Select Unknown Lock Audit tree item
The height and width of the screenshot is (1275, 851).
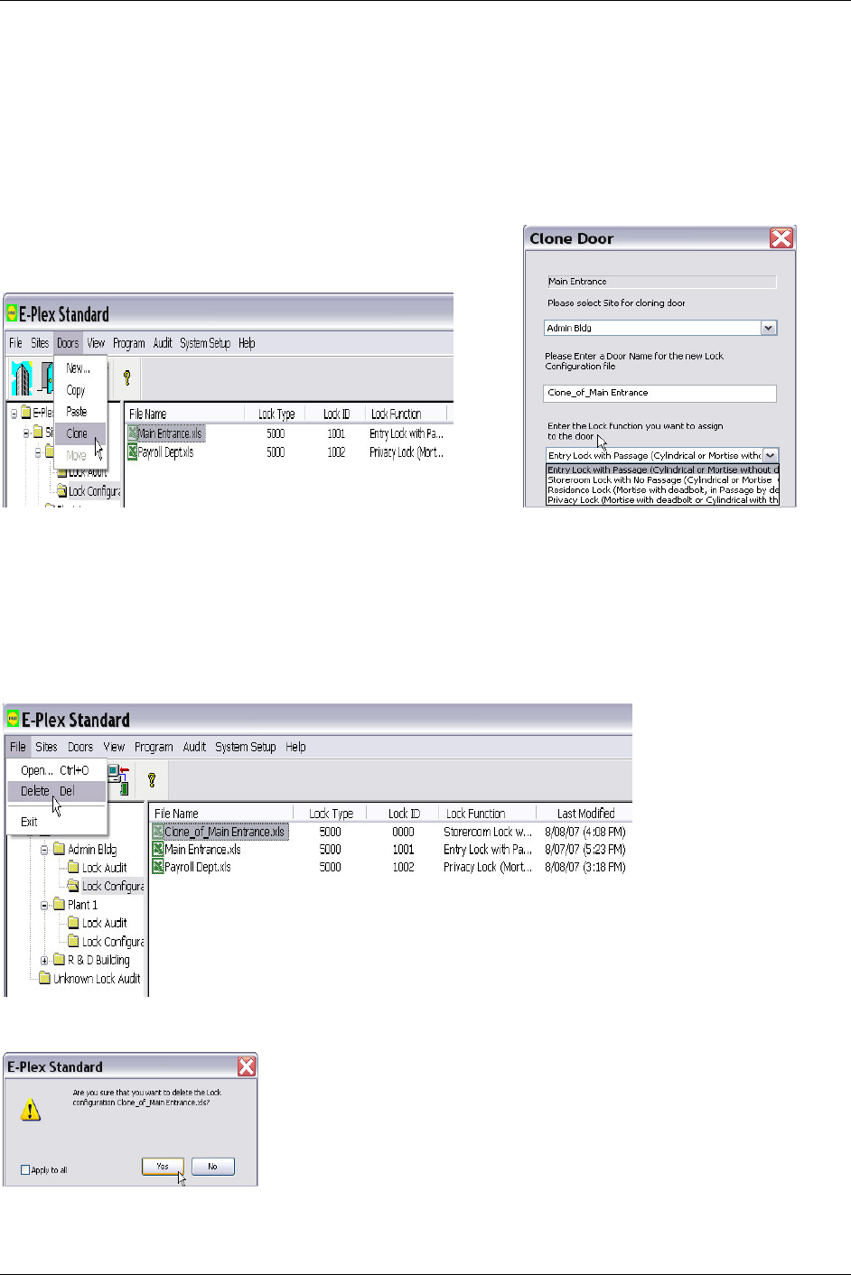coord(97,979)
